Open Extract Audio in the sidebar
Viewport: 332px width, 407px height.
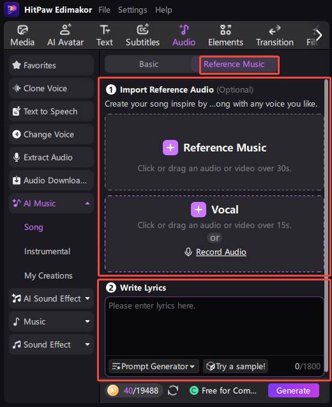[51, 157]
